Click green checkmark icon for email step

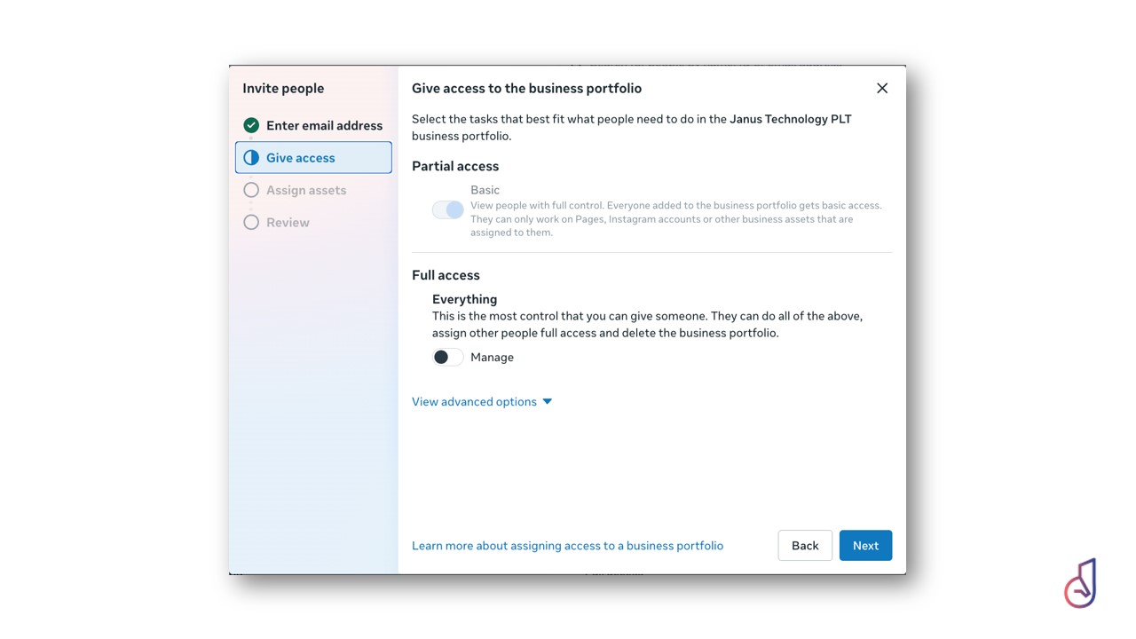[251, 125]
